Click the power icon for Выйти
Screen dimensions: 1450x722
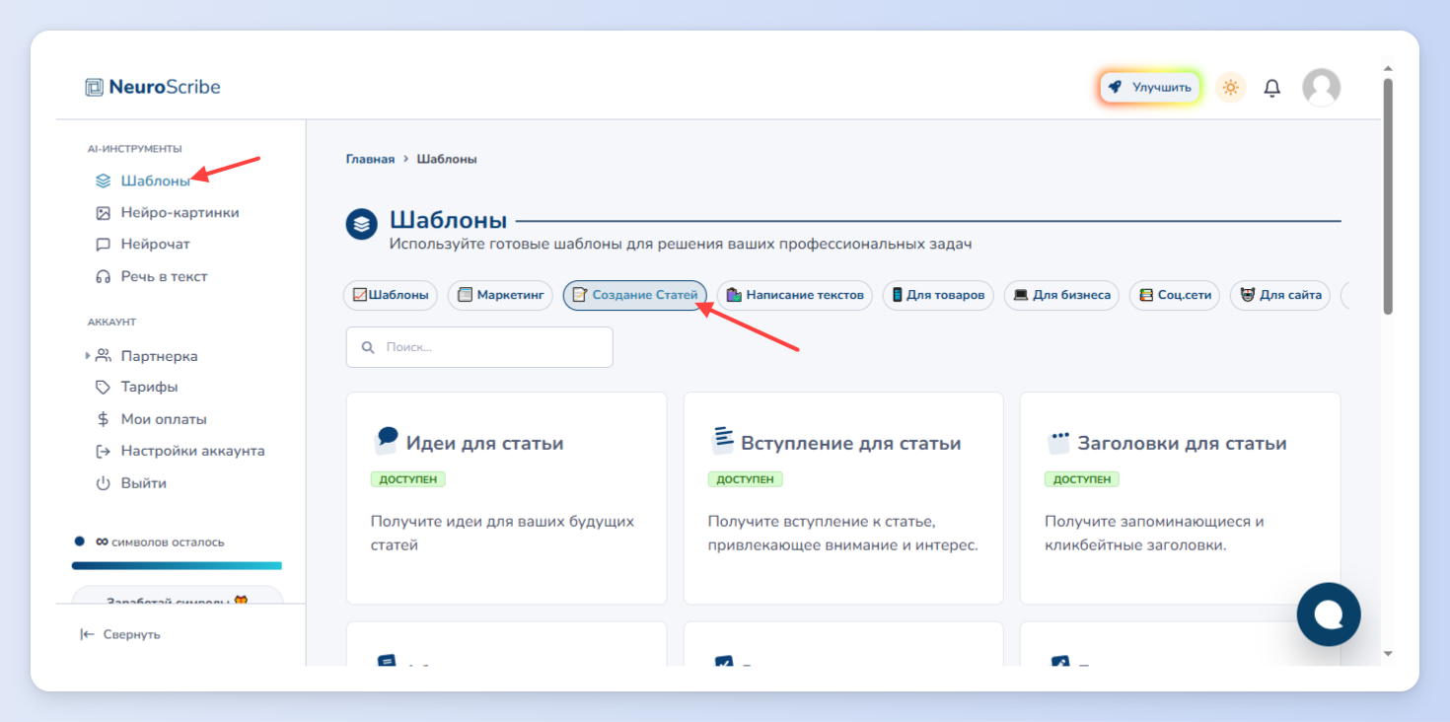tap(103, 483)
